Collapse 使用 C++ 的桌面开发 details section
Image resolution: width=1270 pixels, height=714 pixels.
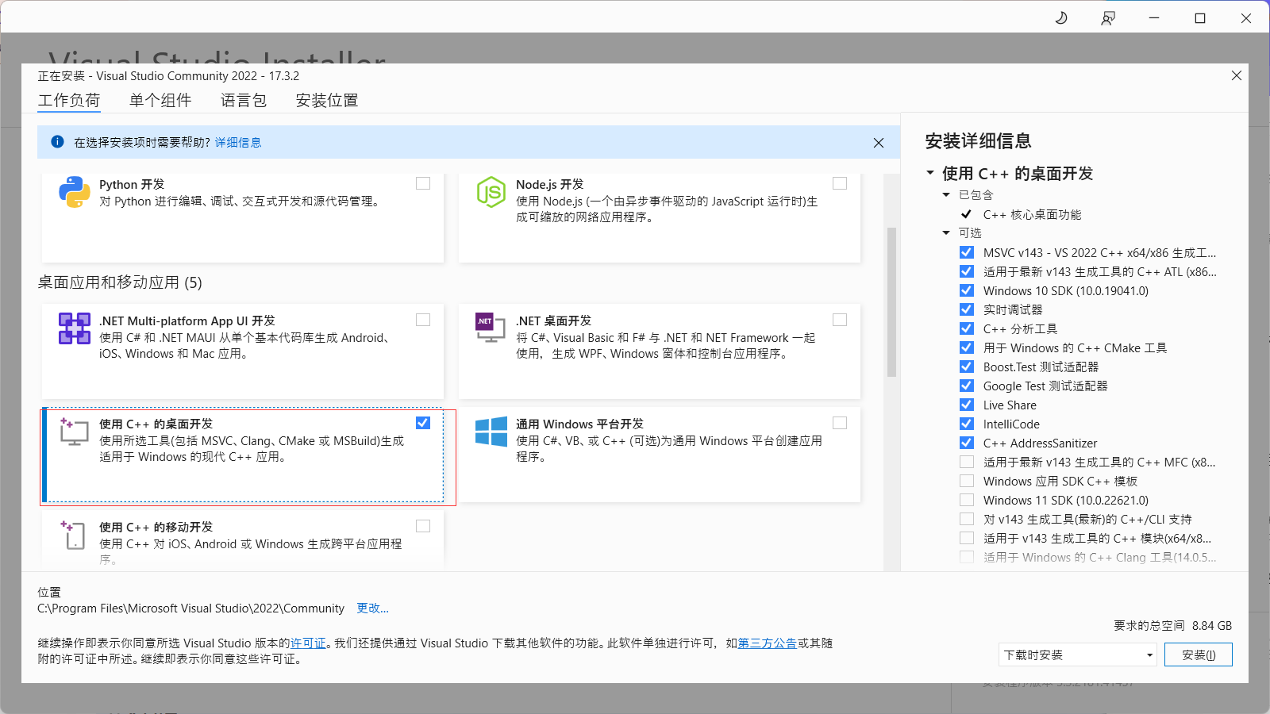coord(930,173)
